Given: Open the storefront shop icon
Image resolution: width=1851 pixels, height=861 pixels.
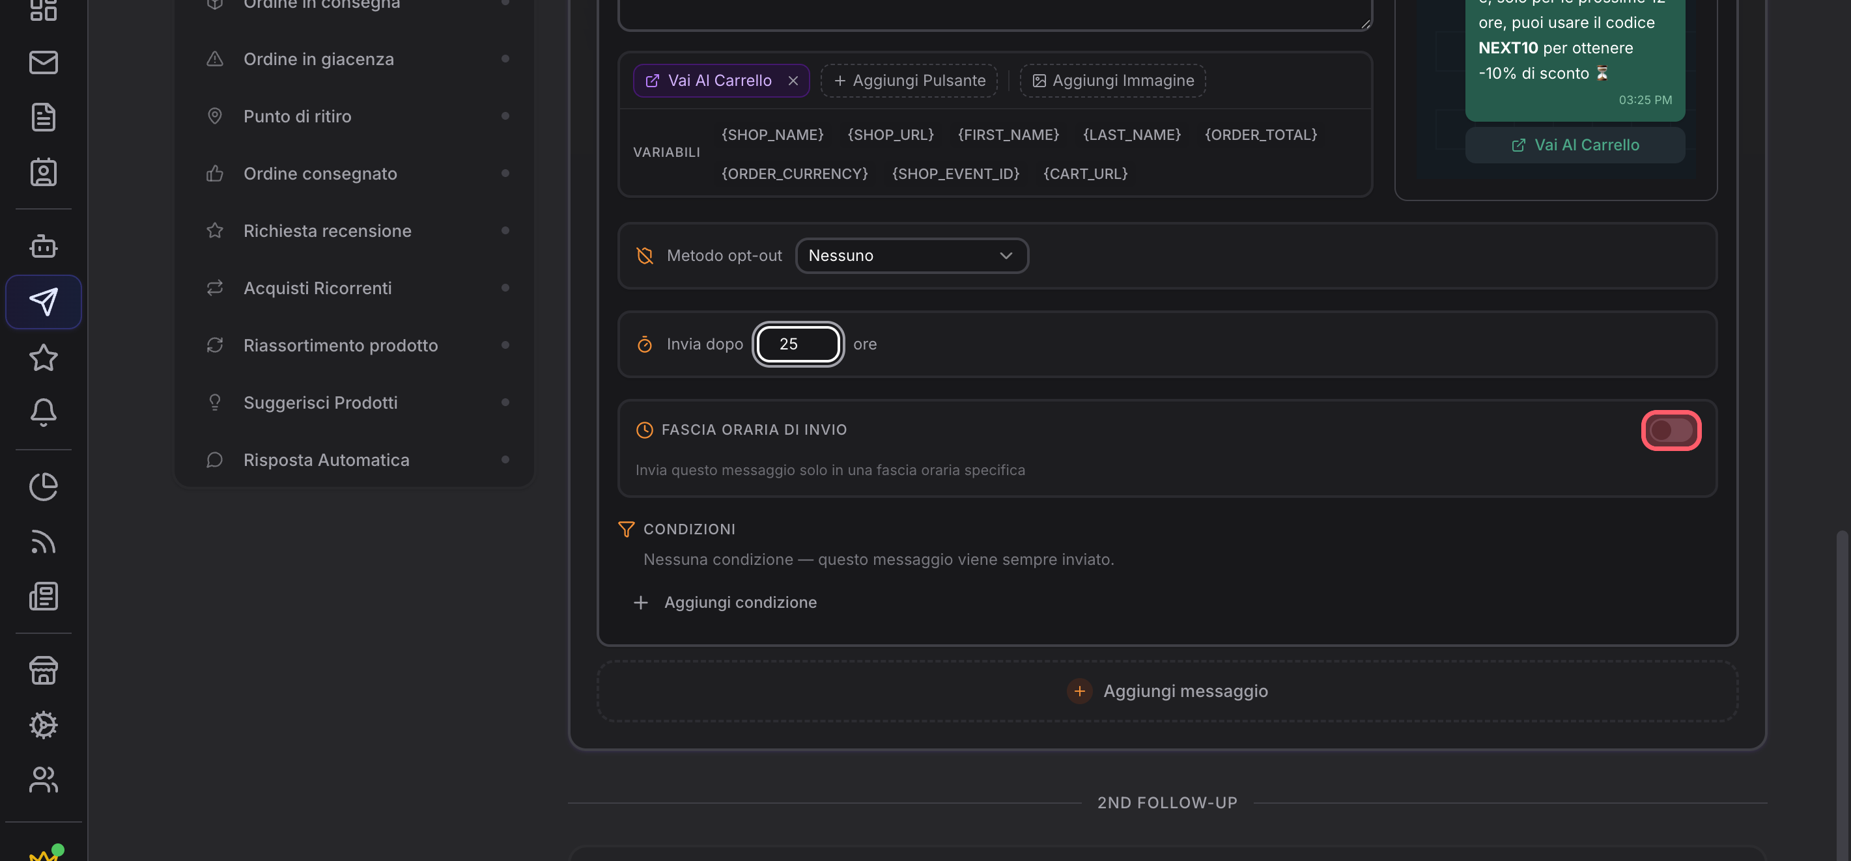Looking at the screenshot, I should [x=43, y=670].
